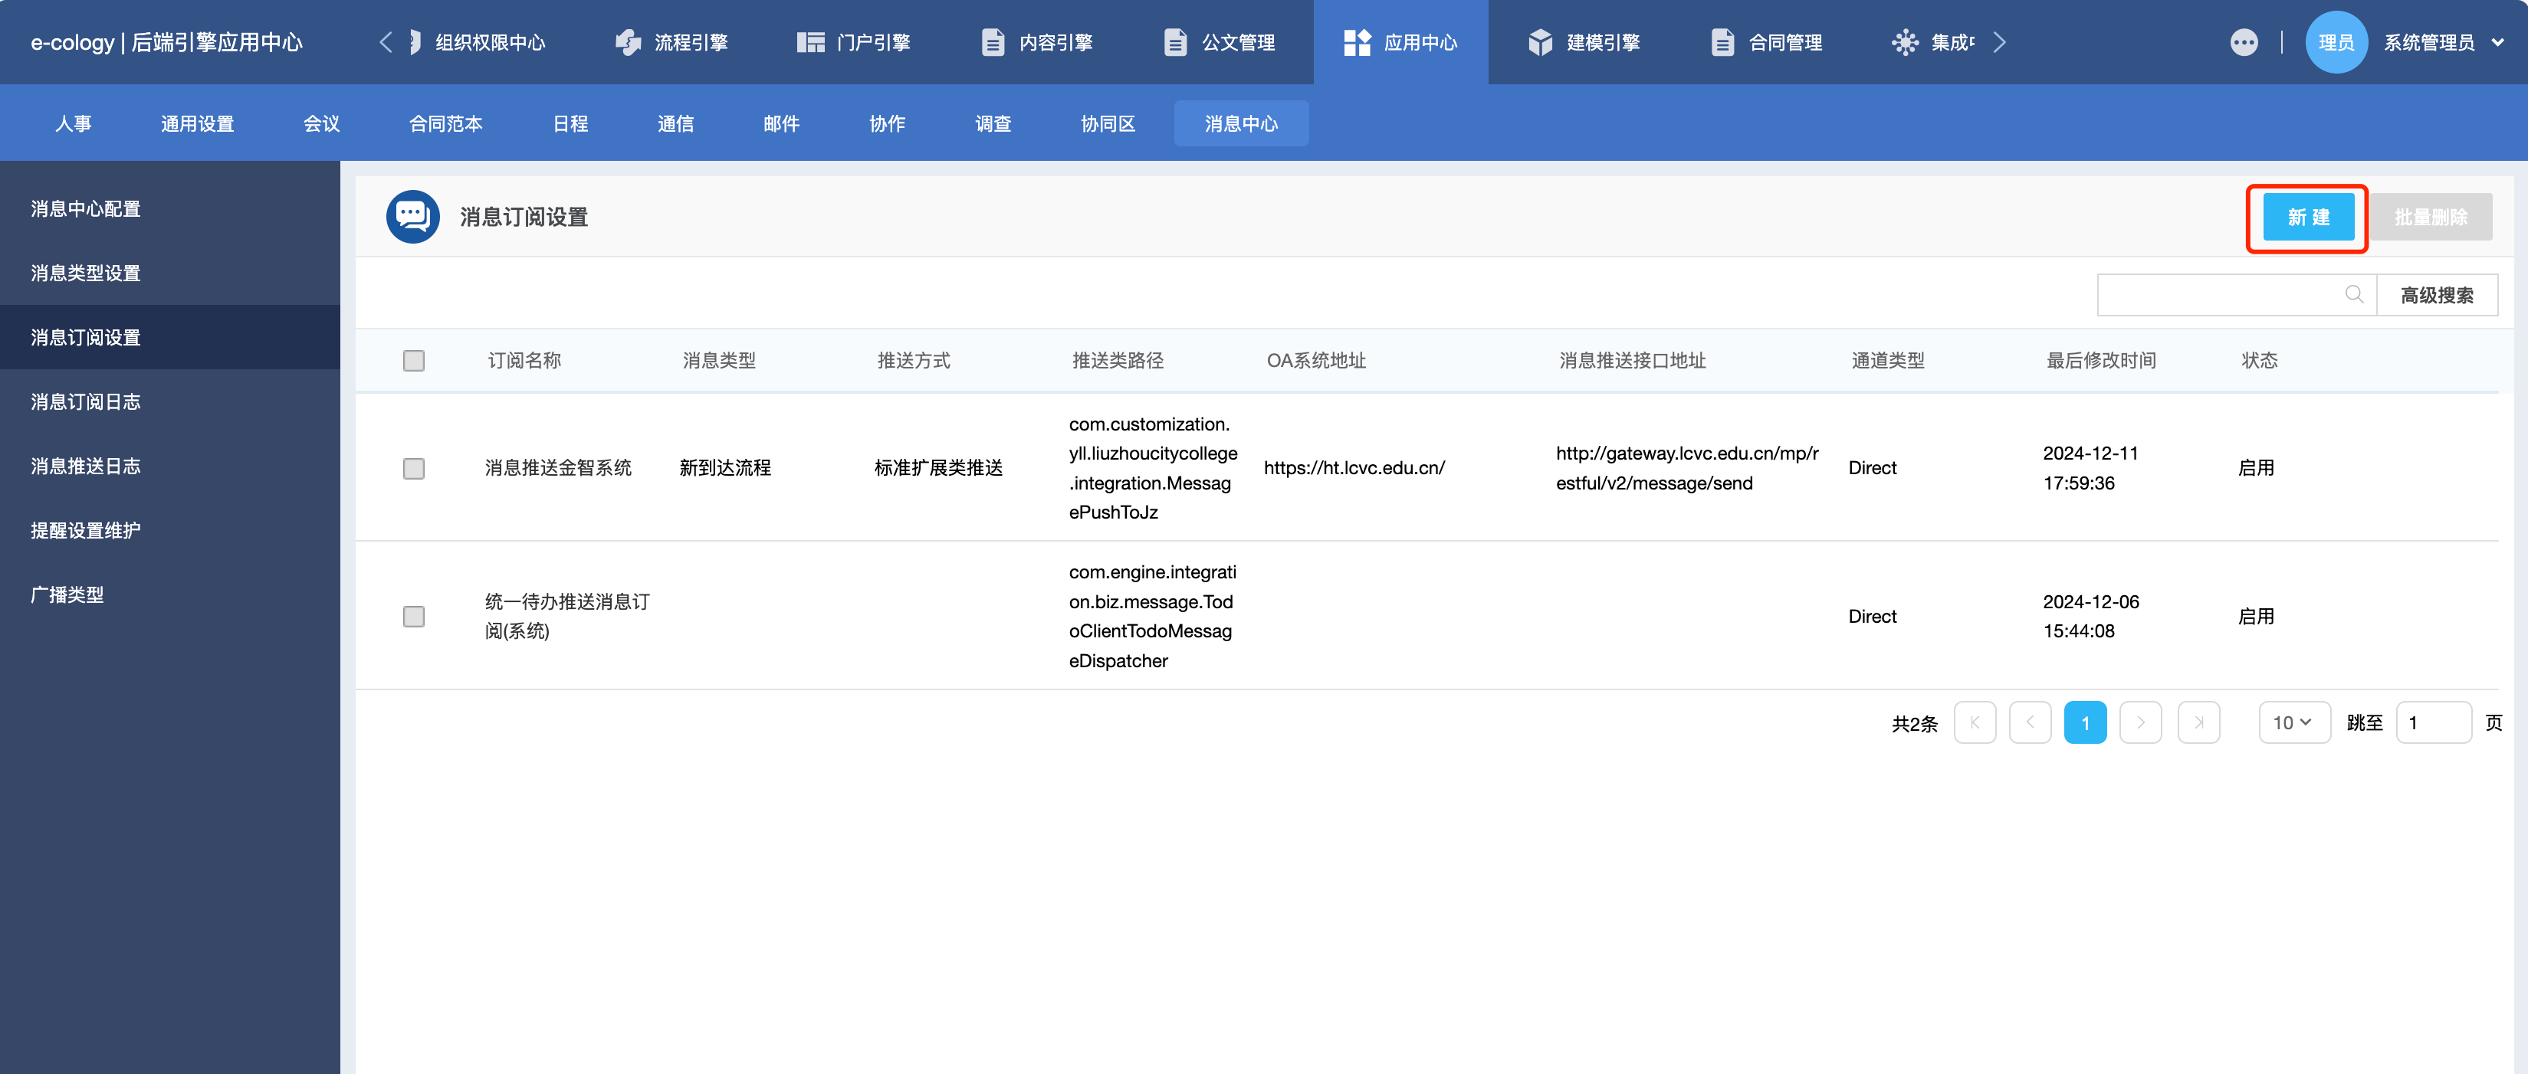Go to the first page arrow
This screenshot has width=2528, height=1074.
pos(1975,723)
